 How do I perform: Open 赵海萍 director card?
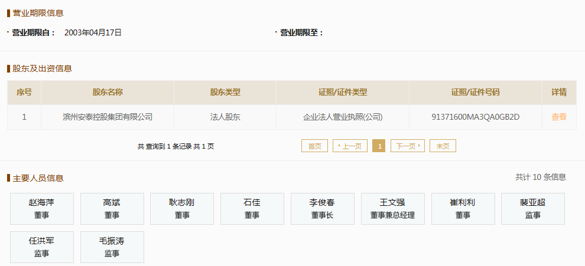point(42,209)
